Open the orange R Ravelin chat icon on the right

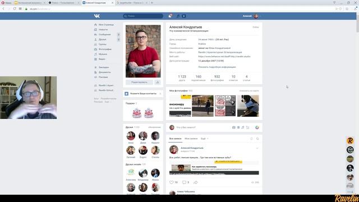pos(350,141)
